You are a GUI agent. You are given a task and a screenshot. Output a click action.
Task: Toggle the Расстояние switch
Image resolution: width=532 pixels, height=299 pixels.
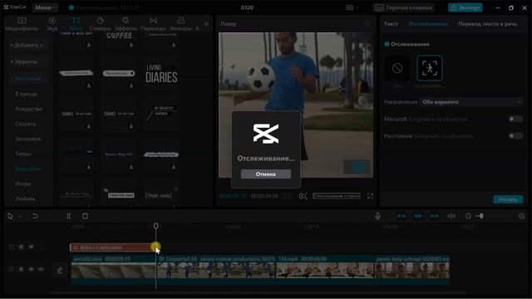515,136
